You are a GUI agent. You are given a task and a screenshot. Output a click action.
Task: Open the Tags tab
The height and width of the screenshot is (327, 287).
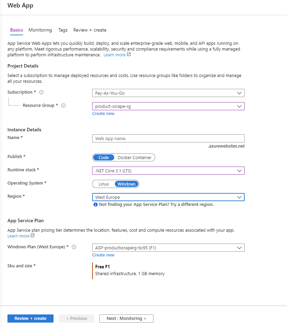(x=63, y=30)
